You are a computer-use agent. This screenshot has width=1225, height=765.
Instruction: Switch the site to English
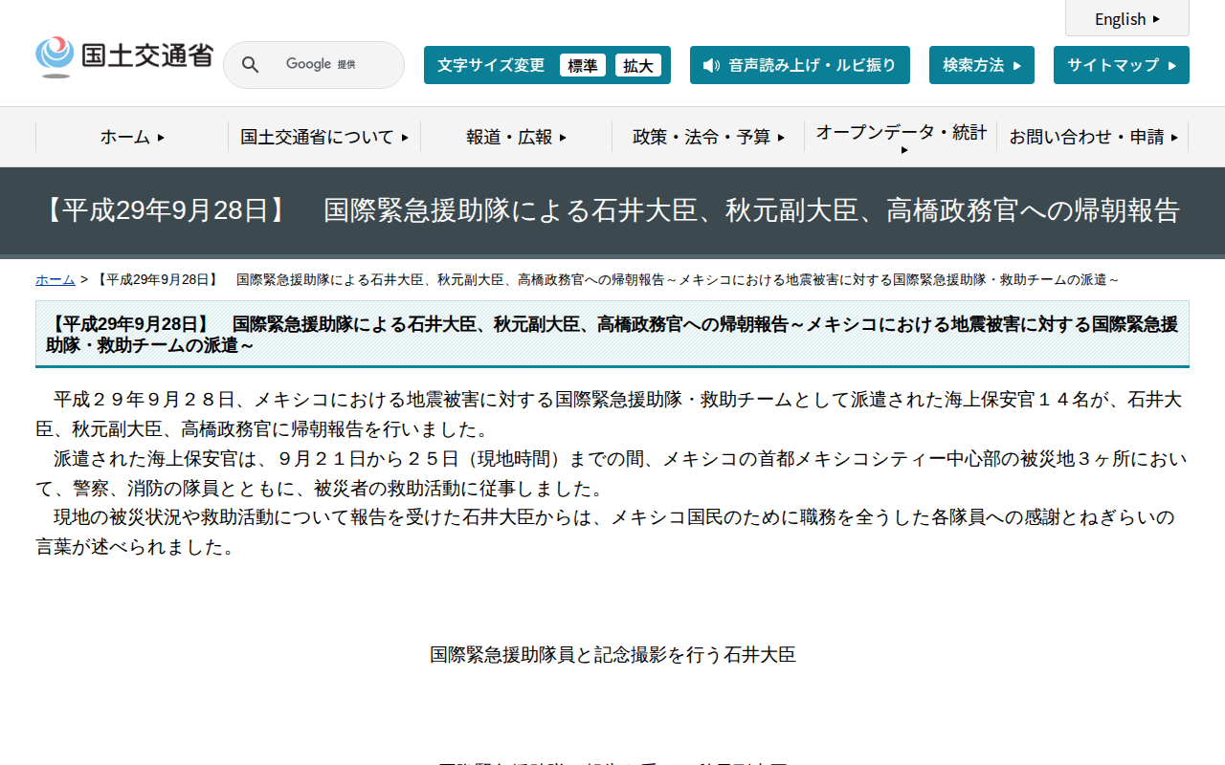click(x=1126, y=18)
